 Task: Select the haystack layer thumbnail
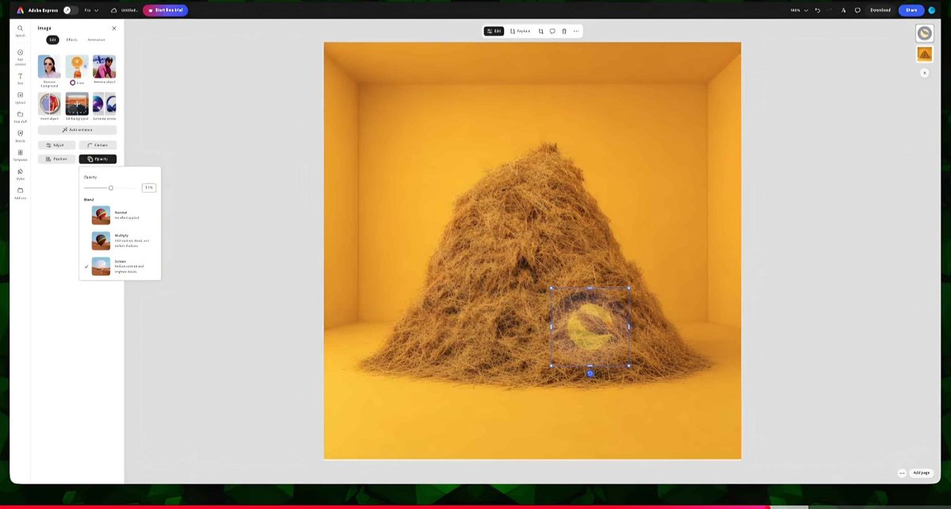tap(924, 54)
